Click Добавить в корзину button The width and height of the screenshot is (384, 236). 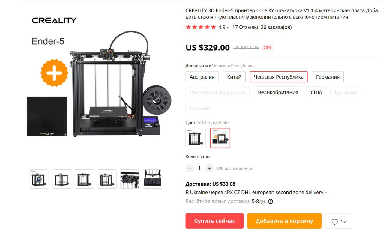[284, 221]
